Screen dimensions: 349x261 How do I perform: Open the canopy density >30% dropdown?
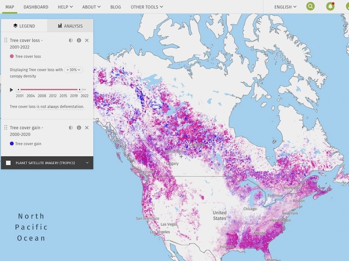click(74, 70)
